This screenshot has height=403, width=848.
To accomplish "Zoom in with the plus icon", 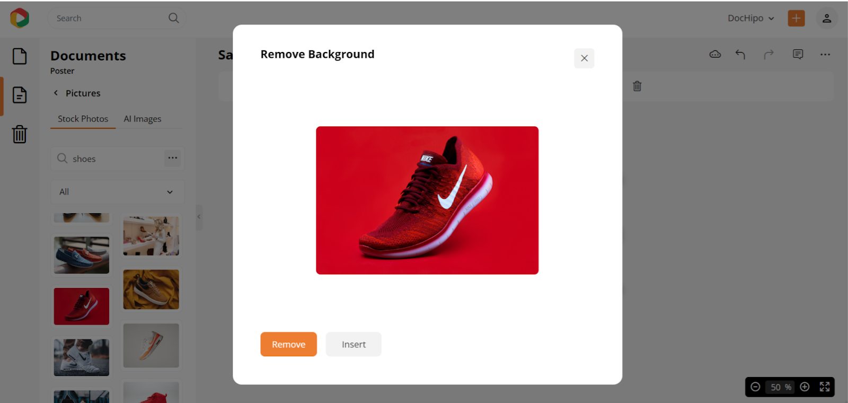I will point(805,387).
